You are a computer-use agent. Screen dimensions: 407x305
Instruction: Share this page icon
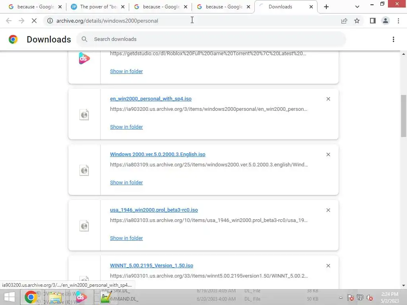344,21
